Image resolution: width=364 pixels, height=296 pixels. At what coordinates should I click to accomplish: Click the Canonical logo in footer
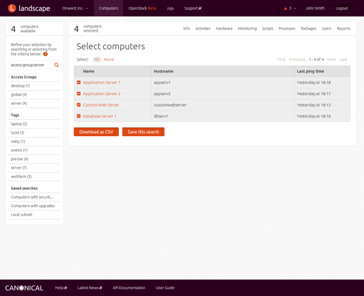point(24,288)
